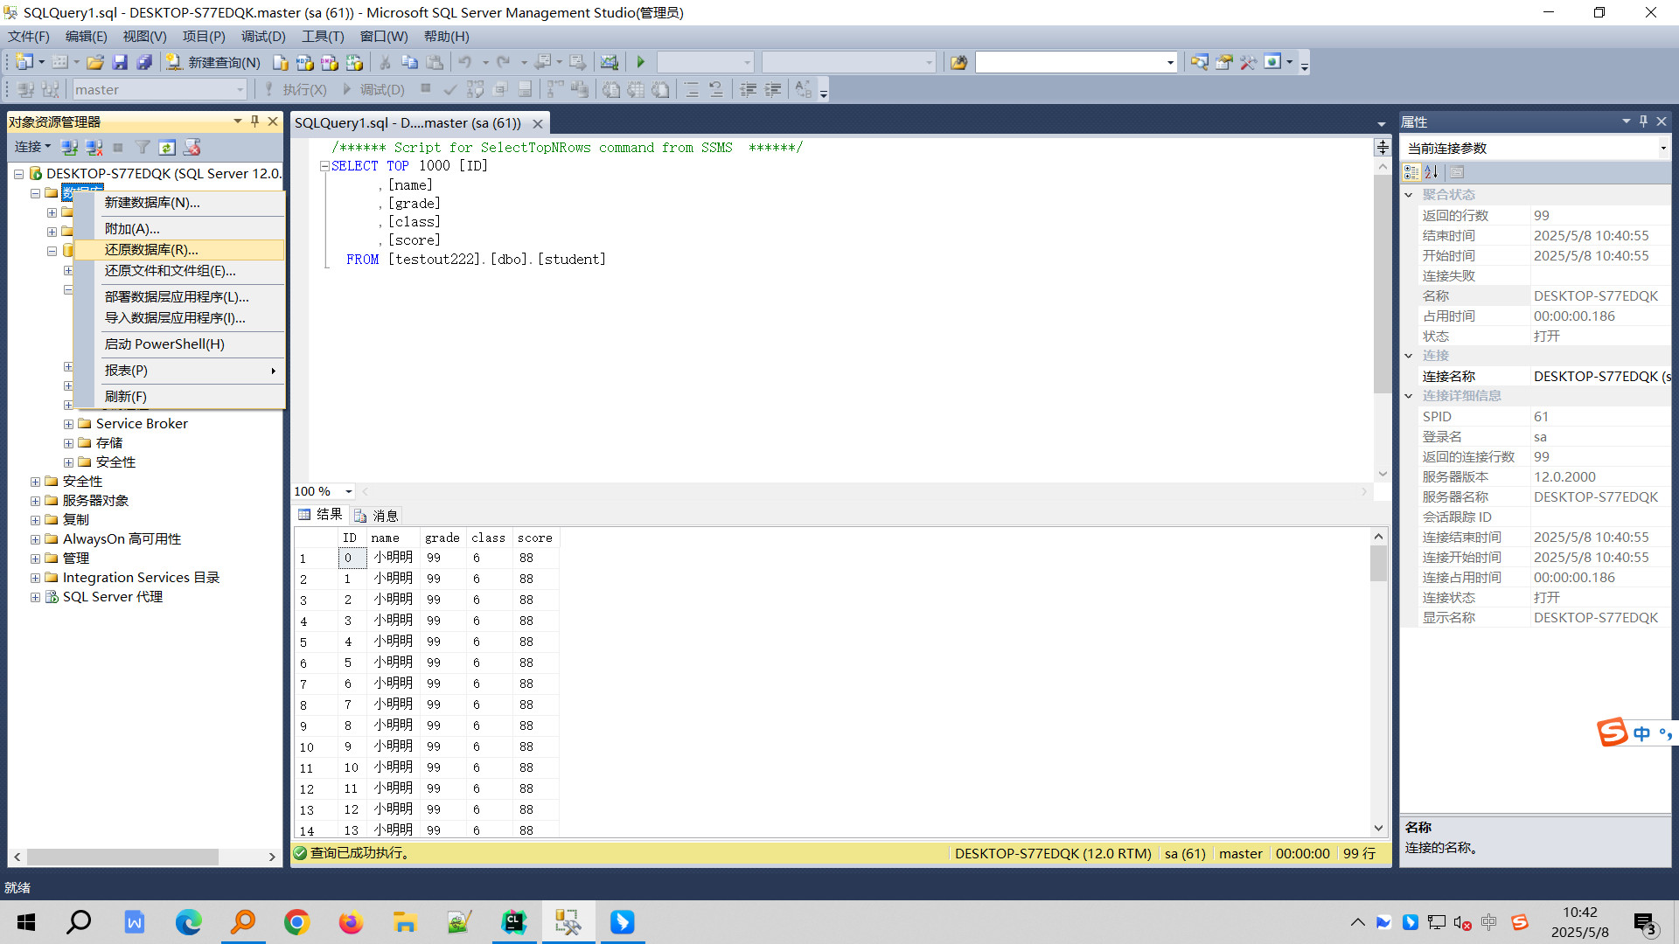Viewport: 1679px width, 944px height.
Task: Click the Save file icon
Action: [x=120, y=62]
